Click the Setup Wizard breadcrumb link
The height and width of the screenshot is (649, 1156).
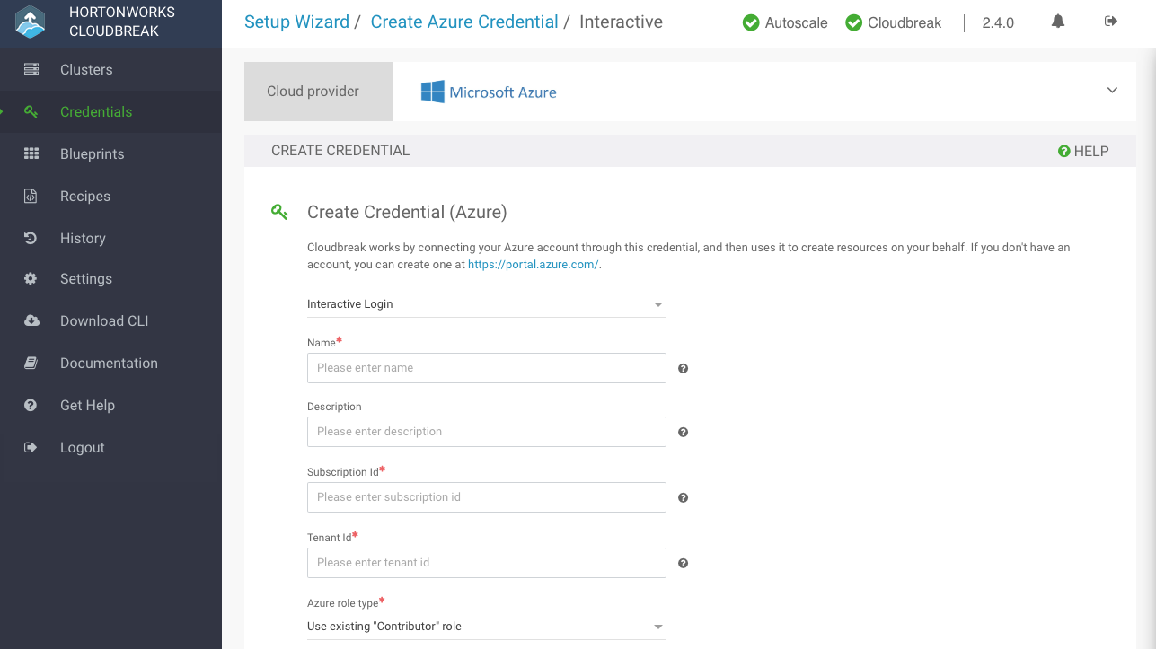(x=296, y=22)
